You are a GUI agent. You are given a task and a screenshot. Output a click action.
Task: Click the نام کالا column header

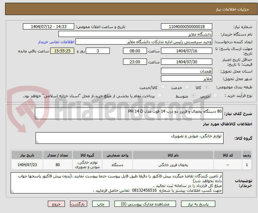(173, 155)
